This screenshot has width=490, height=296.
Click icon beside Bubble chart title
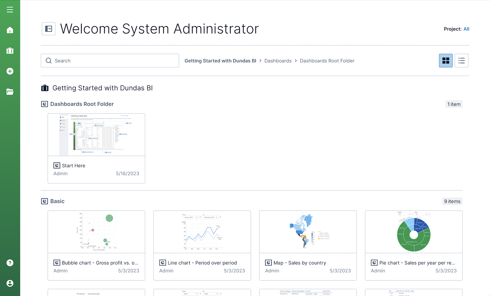(x=57, y=263)
